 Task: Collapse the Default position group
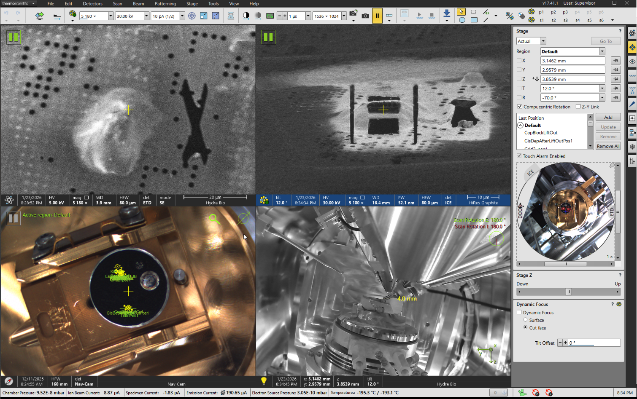[x=521, y=125]
